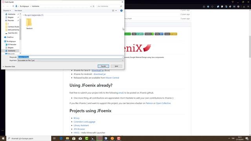
Task: Open the Düzenle menu dropdown
Action: pos(7,11)
